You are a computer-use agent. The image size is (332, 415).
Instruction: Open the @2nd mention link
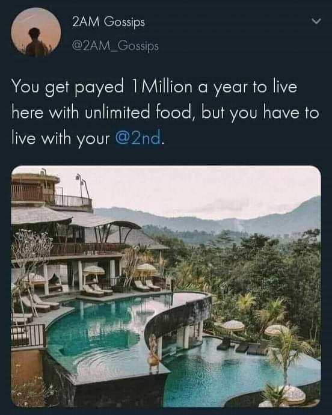click(138, 138)
